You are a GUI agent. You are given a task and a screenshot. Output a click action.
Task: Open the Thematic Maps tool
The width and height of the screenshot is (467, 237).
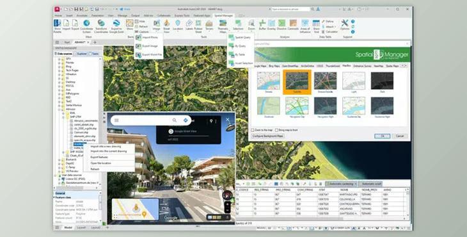point(223,26)
